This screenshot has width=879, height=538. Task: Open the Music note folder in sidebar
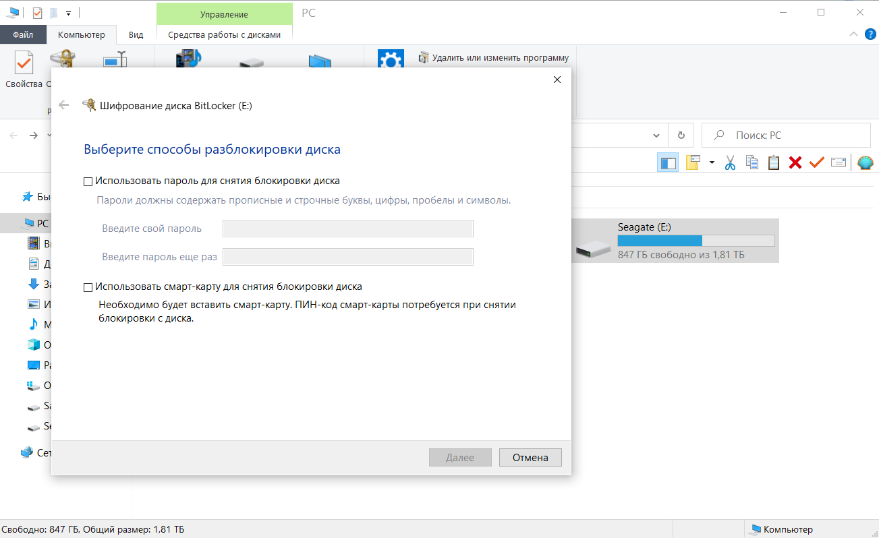click(x=34, y=324)
